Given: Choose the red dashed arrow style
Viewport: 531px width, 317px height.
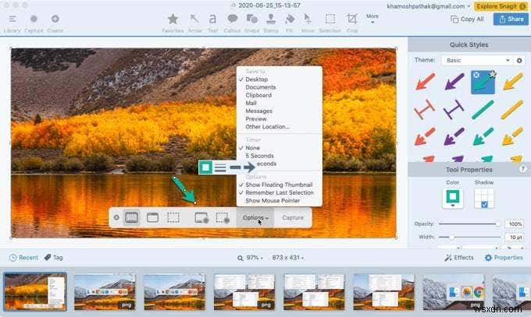Looking at the screenshot, I should pos(425,136).
